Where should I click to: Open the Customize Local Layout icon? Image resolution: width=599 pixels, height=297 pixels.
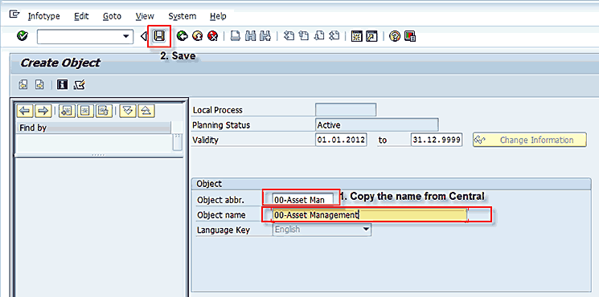(410, 36)
